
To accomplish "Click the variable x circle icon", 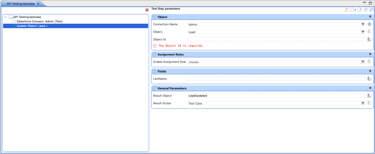I will point(365,10).
